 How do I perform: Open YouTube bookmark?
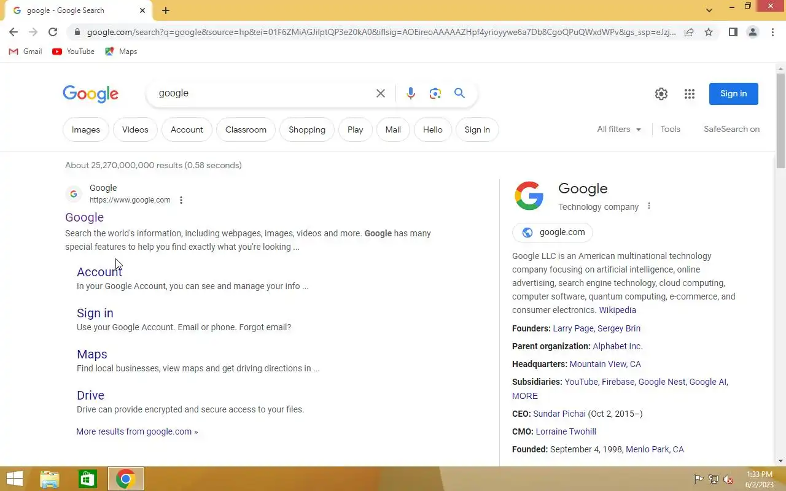point(73,52)
